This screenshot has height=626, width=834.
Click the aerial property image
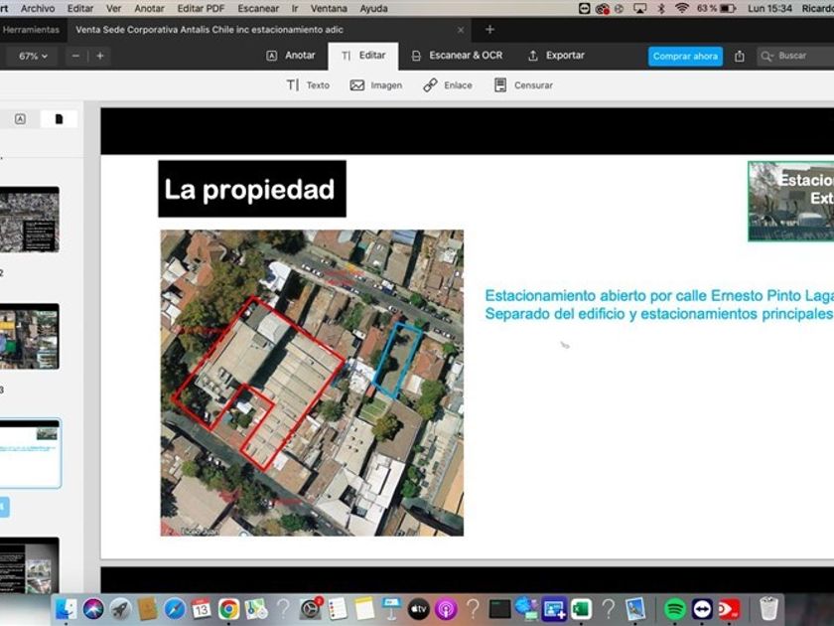312,383
